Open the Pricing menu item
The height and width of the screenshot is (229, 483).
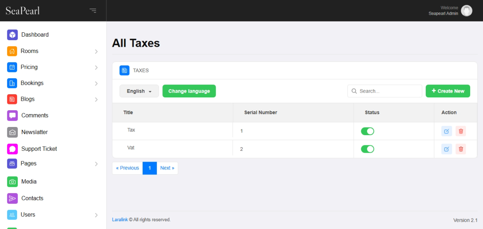(x=29, y=67)
